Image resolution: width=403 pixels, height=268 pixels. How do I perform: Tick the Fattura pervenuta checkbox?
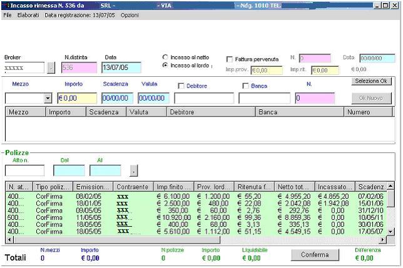(x=229, y=59)
